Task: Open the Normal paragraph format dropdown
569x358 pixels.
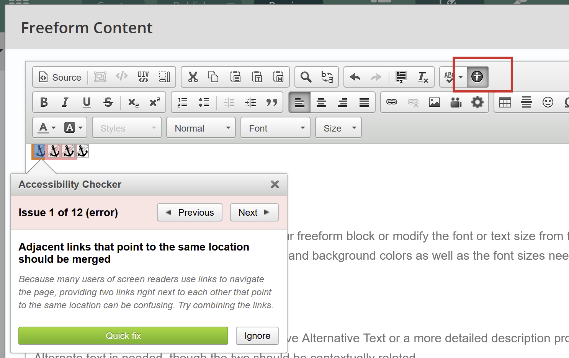Action: [201, 128]
